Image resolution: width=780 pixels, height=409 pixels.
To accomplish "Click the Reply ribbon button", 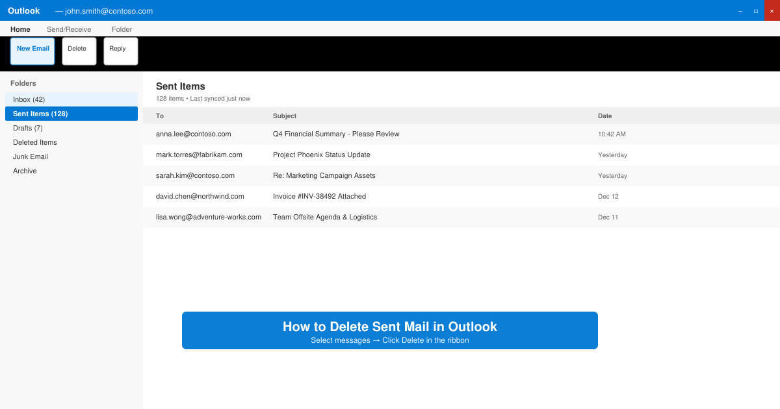I will pyautogui.click(x=121, y=51).
